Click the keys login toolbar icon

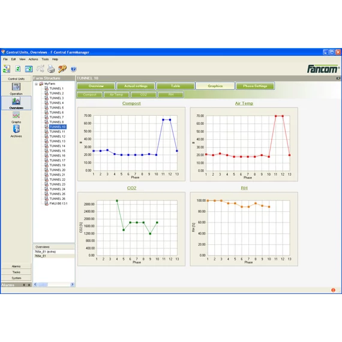62,69
